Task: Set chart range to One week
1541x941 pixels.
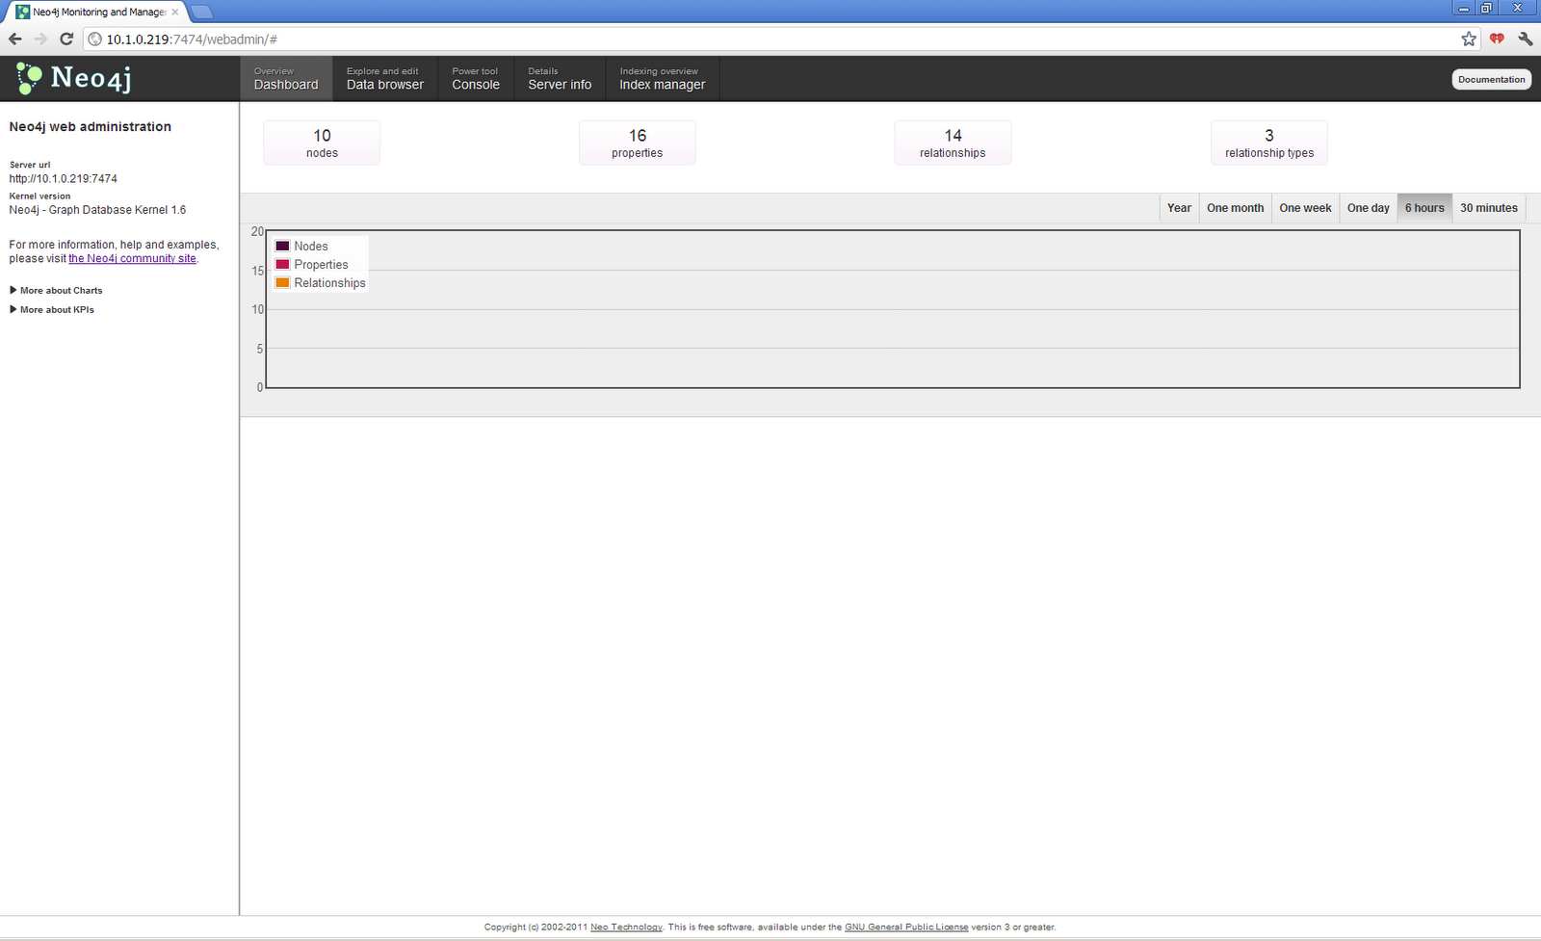Action: [x=1305, y=208]
